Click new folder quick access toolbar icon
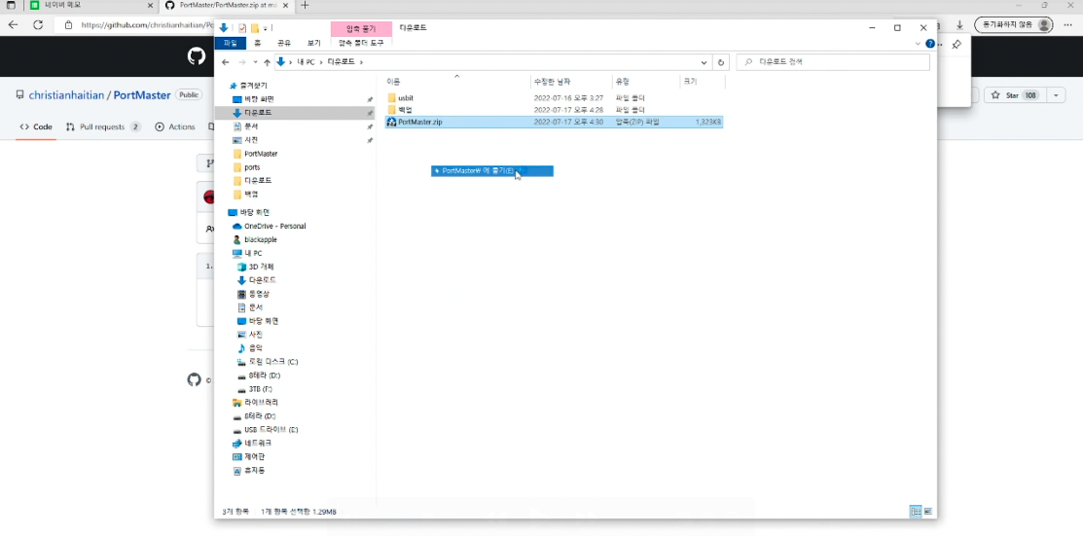Image resolution: width=1083 pixels, height=536 pixels. [255, 28]
